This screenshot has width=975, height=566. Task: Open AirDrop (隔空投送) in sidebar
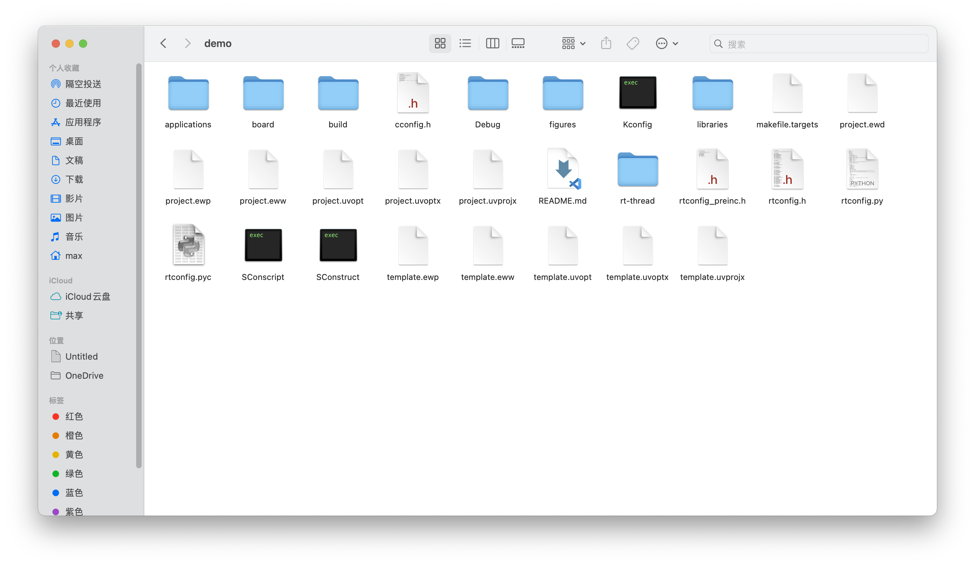pos(83,84)
